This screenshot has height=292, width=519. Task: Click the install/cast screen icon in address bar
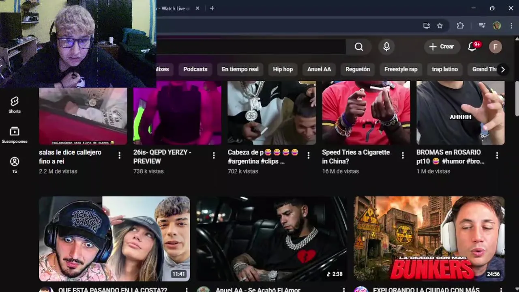point(427,26)
